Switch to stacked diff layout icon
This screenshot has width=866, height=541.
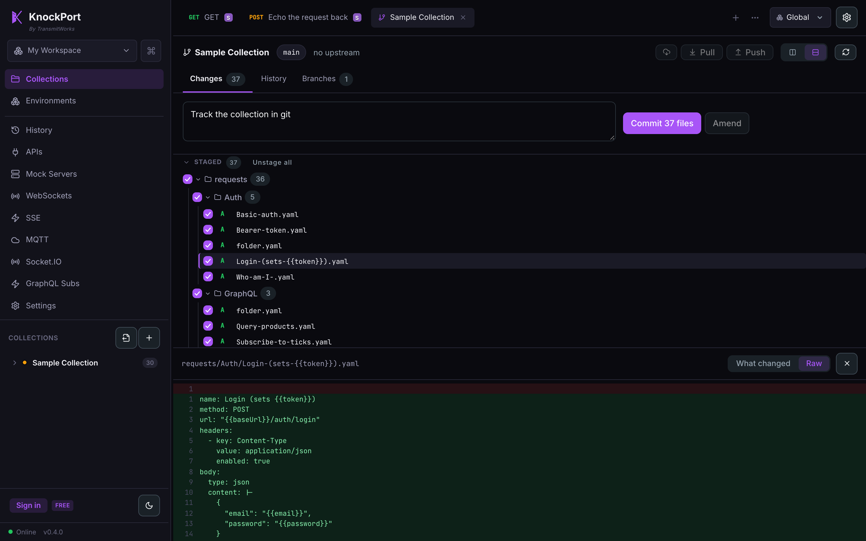click(815, 52)
